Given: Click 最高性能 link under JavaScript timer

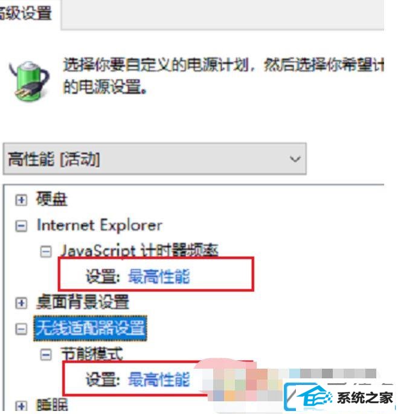Looking at the screenshot, I should [159, 276].
